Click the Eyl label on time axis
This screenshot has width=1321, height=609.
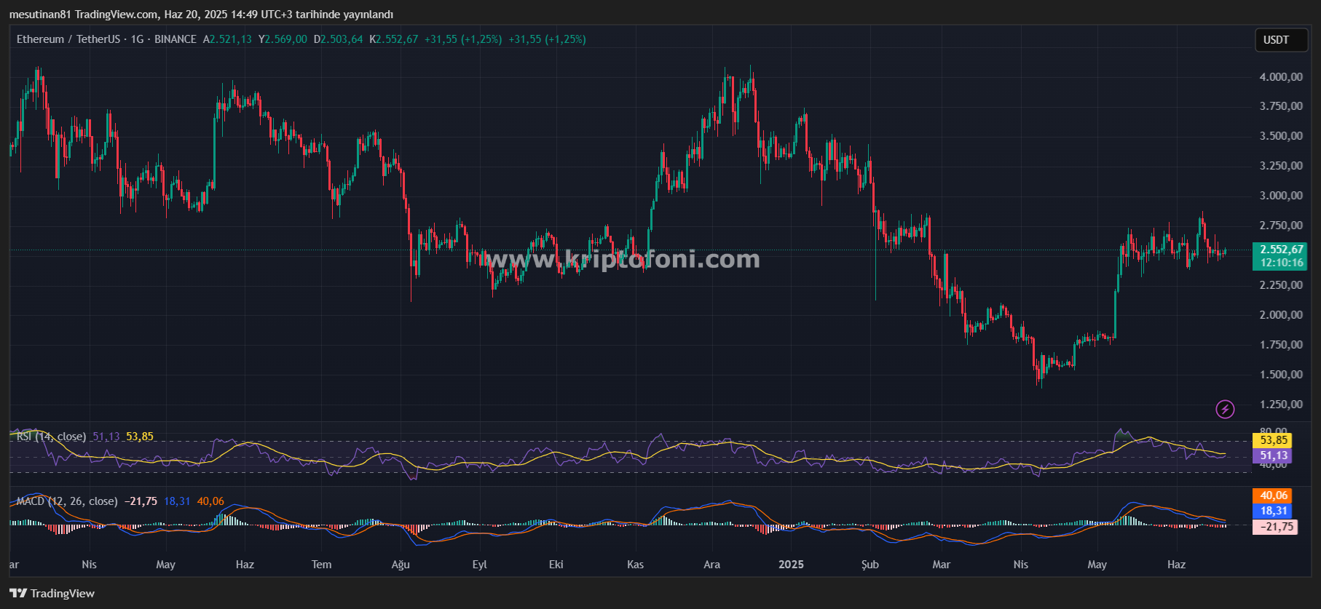click(479, 565)
